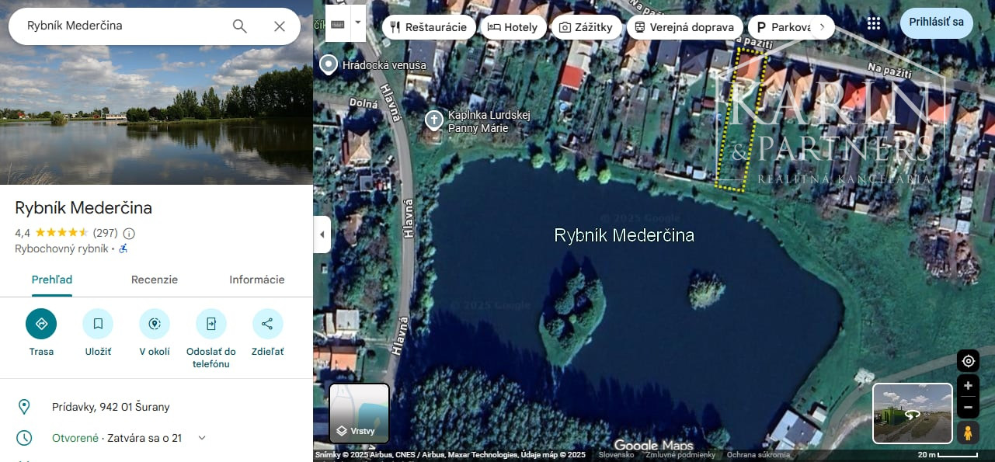
Task: Get directions using the Trasa icon
Action: [41, 324]
